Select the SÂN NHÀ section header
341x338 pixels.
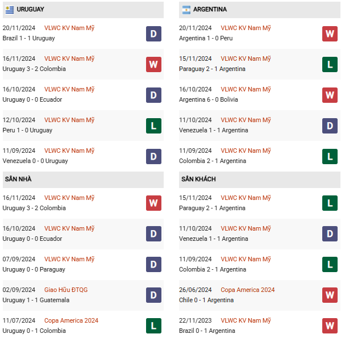coord(83,180)
